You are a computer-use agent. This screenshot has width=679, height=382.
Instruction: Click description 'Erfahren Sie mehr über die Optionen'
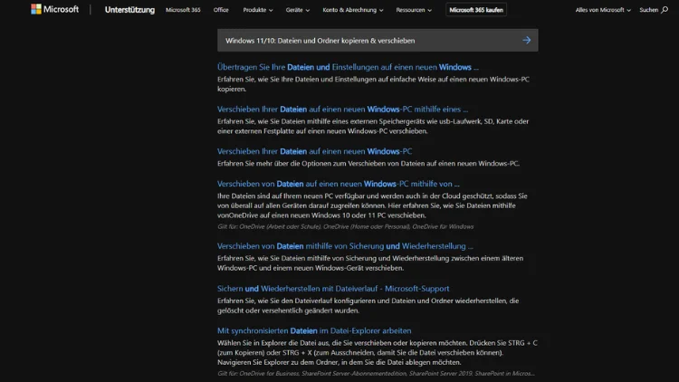pos(368,163)
